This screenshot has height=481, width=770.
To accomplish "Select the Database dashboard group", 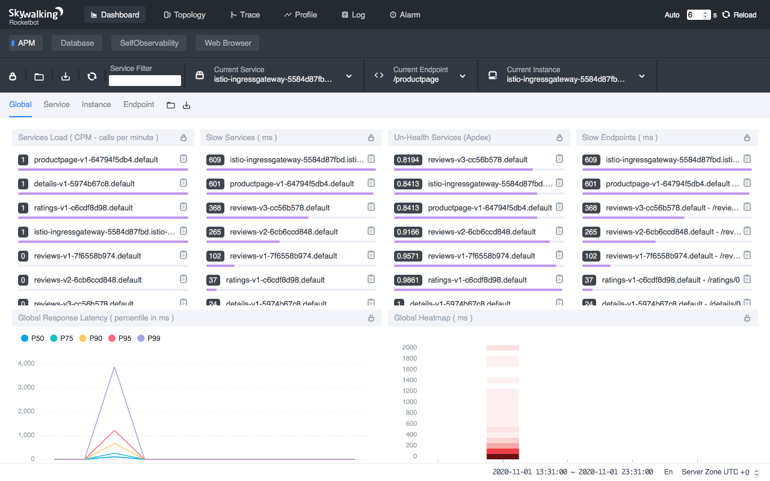I will click(x=77, y=43).
